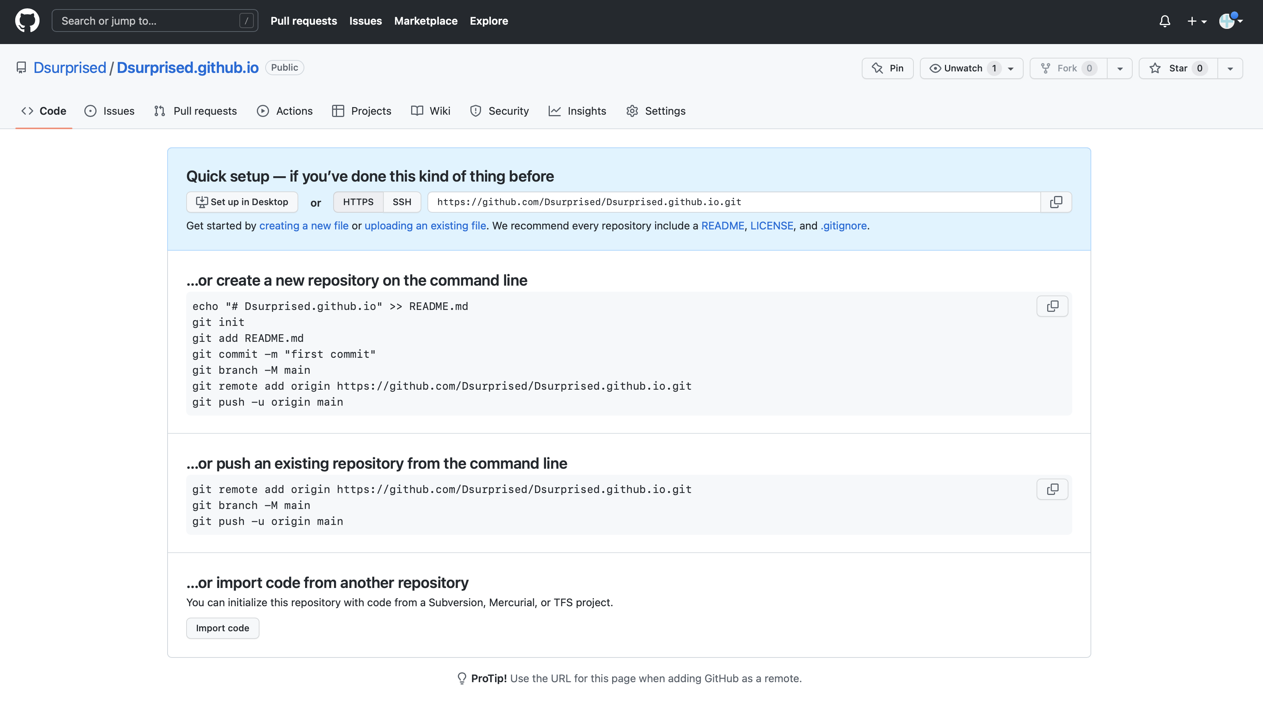
Task: Open the notifications bell
Action: tap(1165, 21)
